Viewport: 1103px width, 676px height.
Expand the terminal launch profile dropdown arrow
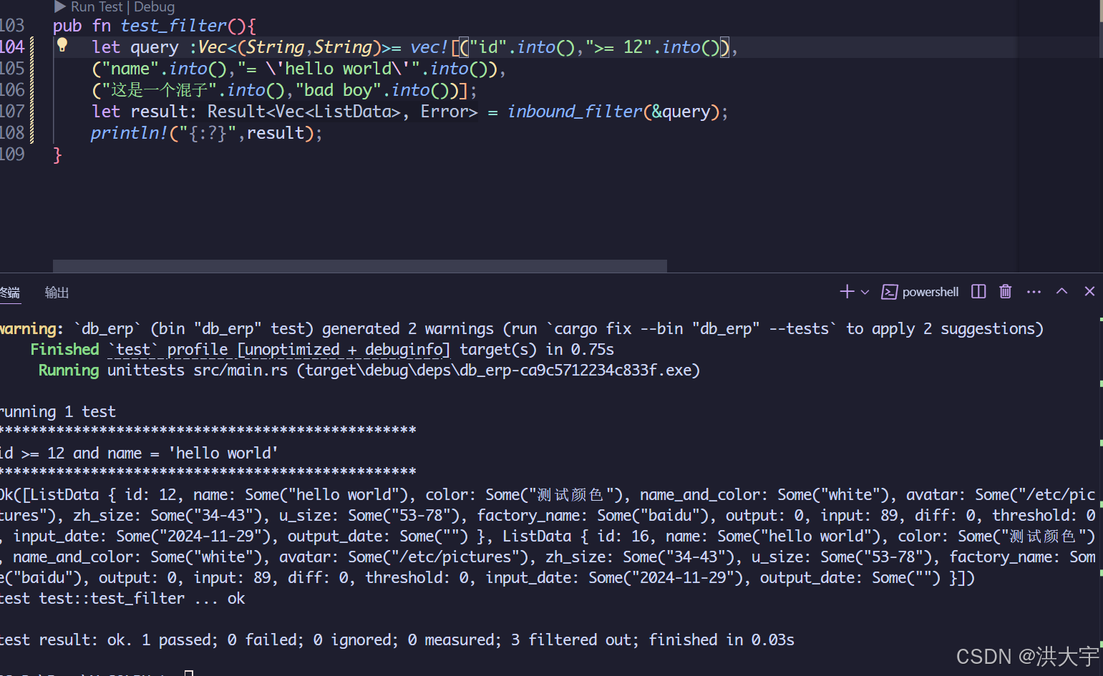[865, 292]
